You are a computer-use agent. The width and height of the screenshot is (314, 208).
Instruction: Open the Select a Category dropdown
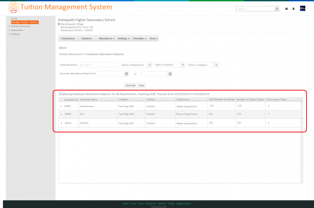pyautogui.click(x=203, y=65)
